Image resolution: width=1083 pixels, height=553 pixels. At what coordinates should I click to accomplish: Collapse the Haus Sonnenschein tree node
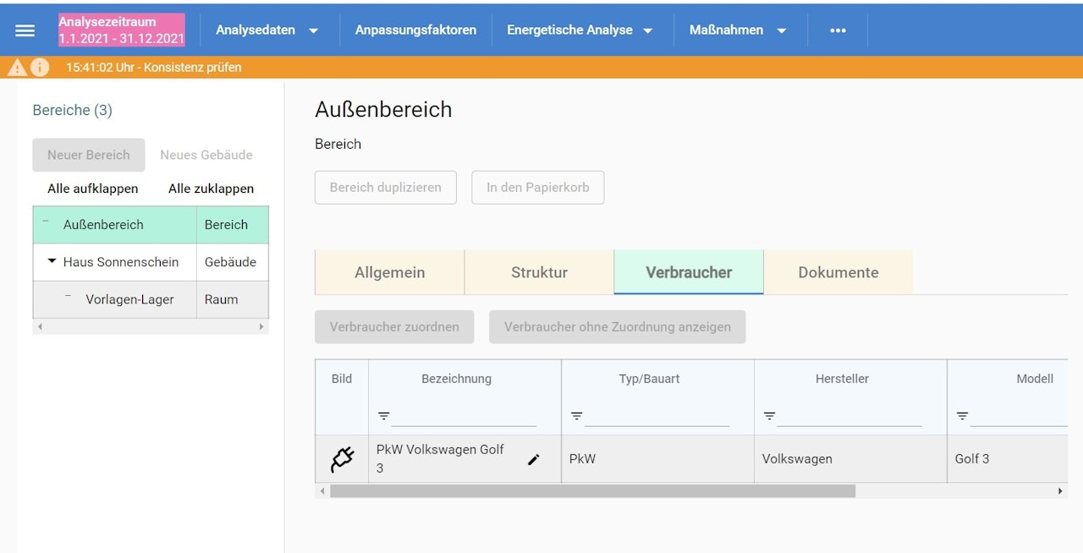[52, 262]
